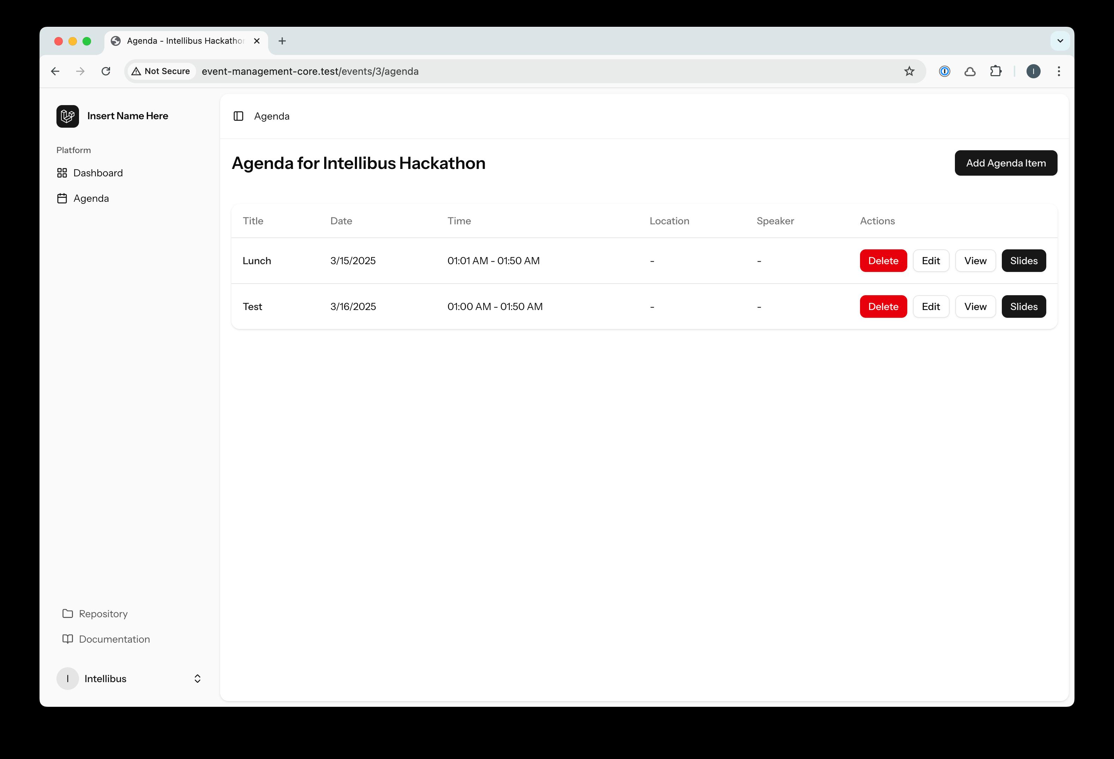Open Chrome three-dot menu

(x=1058, y=71)
